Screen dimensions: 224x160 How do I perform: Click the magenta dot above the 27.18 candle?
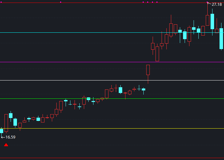click(x=207, y=2)
